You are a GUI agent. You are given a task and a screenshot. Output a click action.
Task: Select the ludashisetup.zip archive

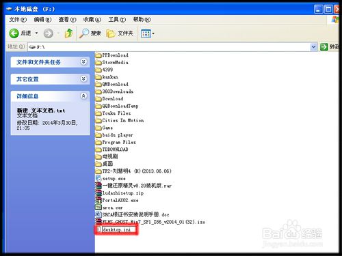coord(120,193)
